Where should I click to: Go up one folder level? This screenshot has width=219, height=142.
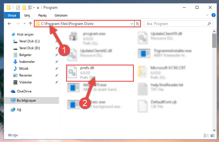30,24
